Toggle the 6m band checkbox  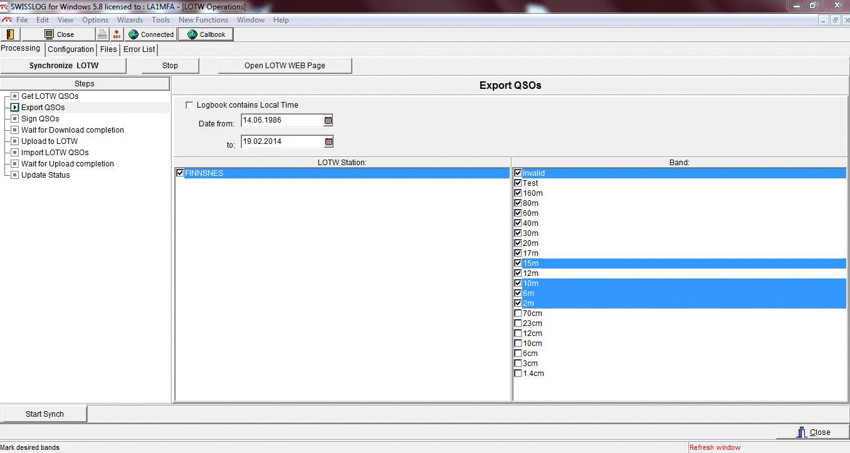click(x=518, y=293)
